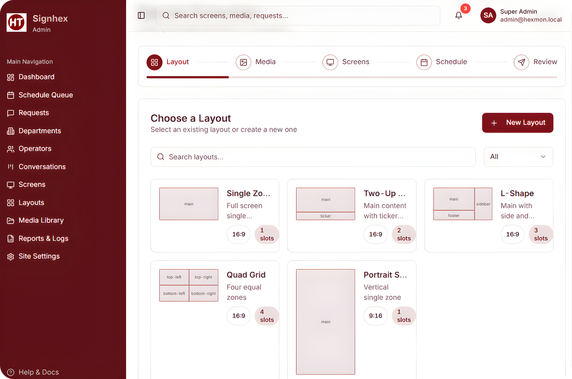
Task: Open Help & Docs
Action: (x=33, y=372)
